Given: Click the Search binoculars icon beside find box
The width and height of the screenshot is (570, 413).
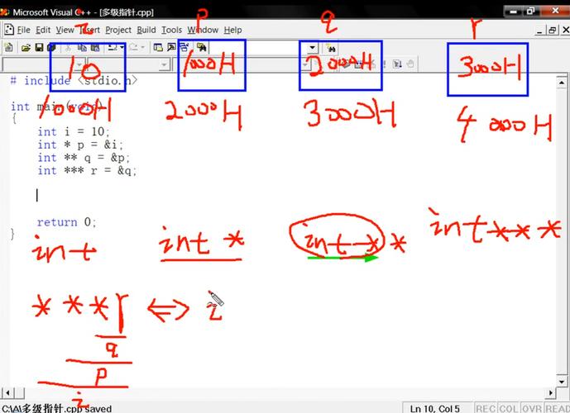Looking at the screenshot, I should (331, 48).
